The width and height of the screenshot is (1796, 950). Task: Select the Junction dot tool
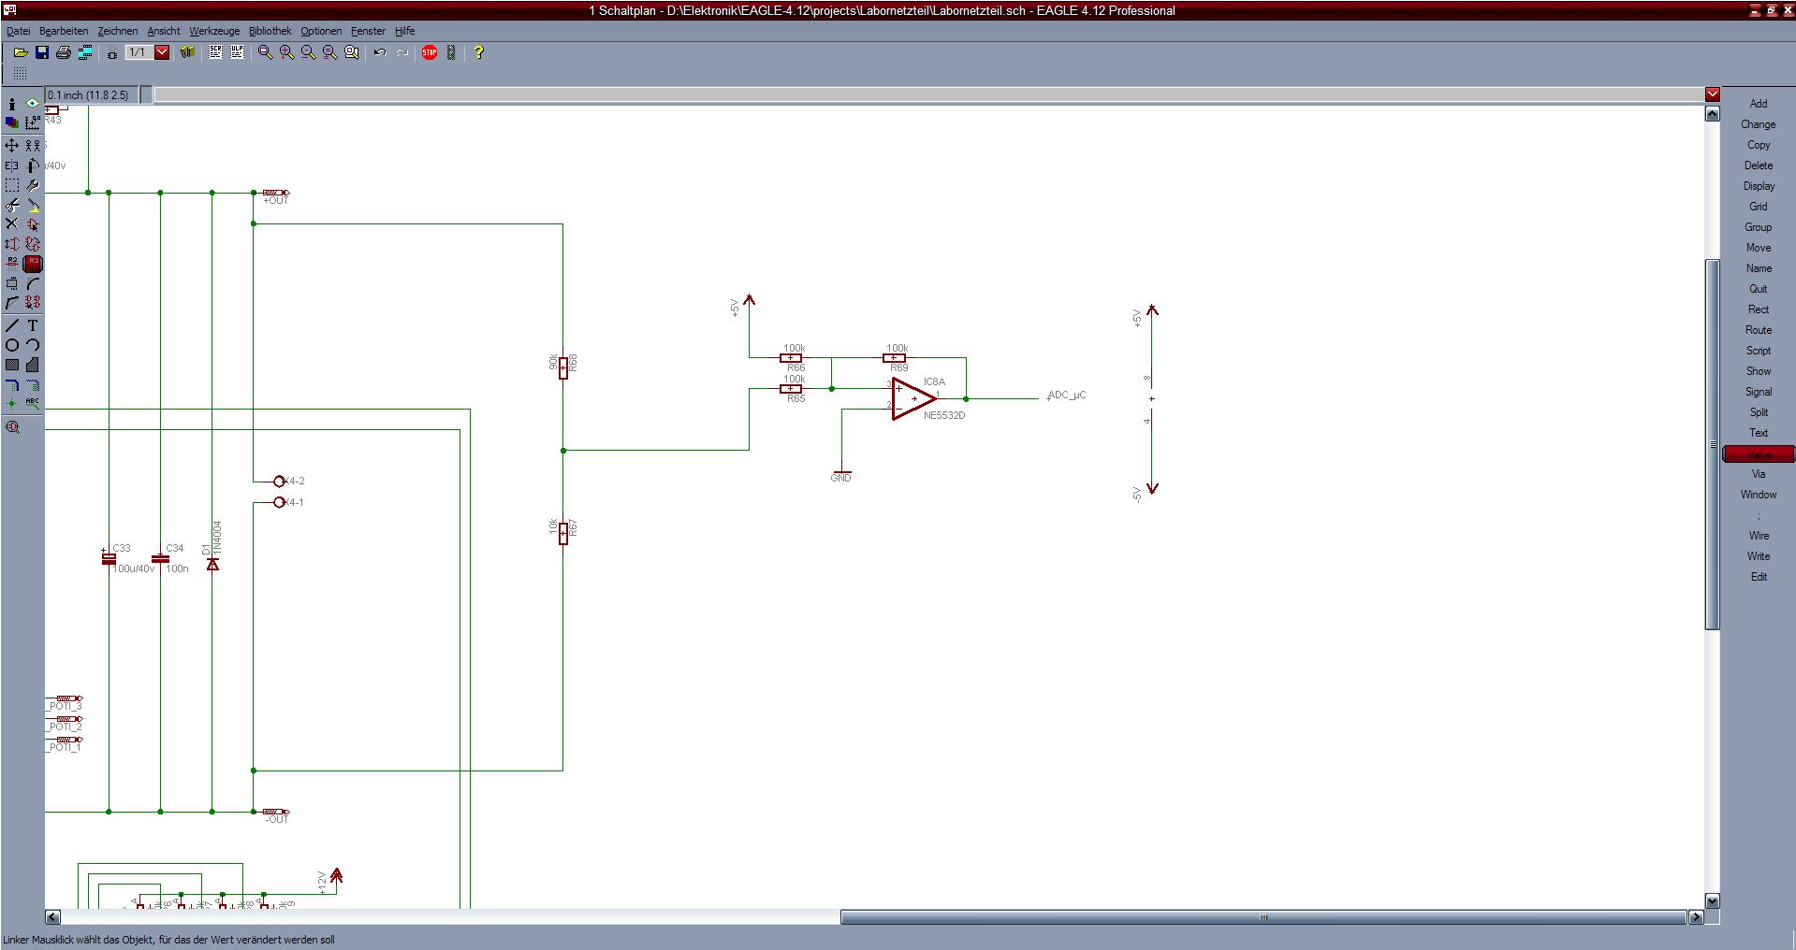pos(12,404)
